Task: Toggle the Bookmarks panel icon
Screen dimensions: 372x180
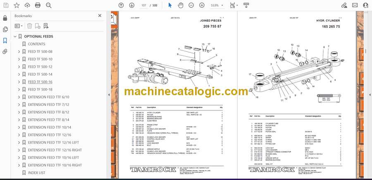Action: (5, 41)
